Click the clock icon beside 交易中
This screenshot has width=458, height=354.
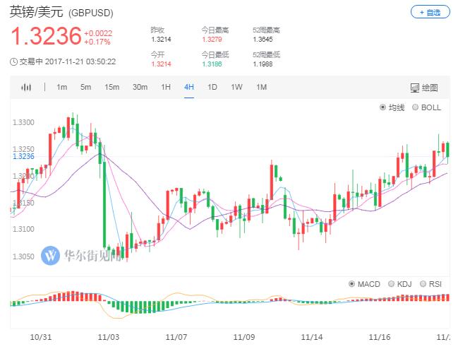(13, 61)
